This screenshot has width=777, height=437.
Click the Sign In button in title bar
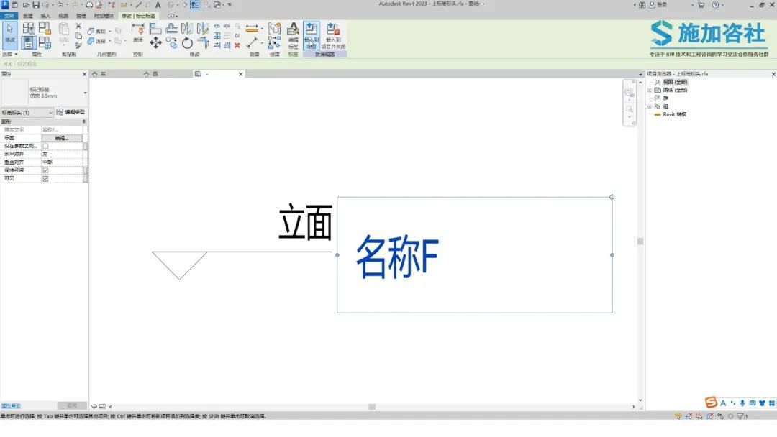coord(658,4)
